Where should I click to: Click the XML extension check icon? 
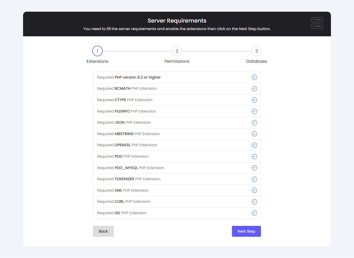coord(254,190)
